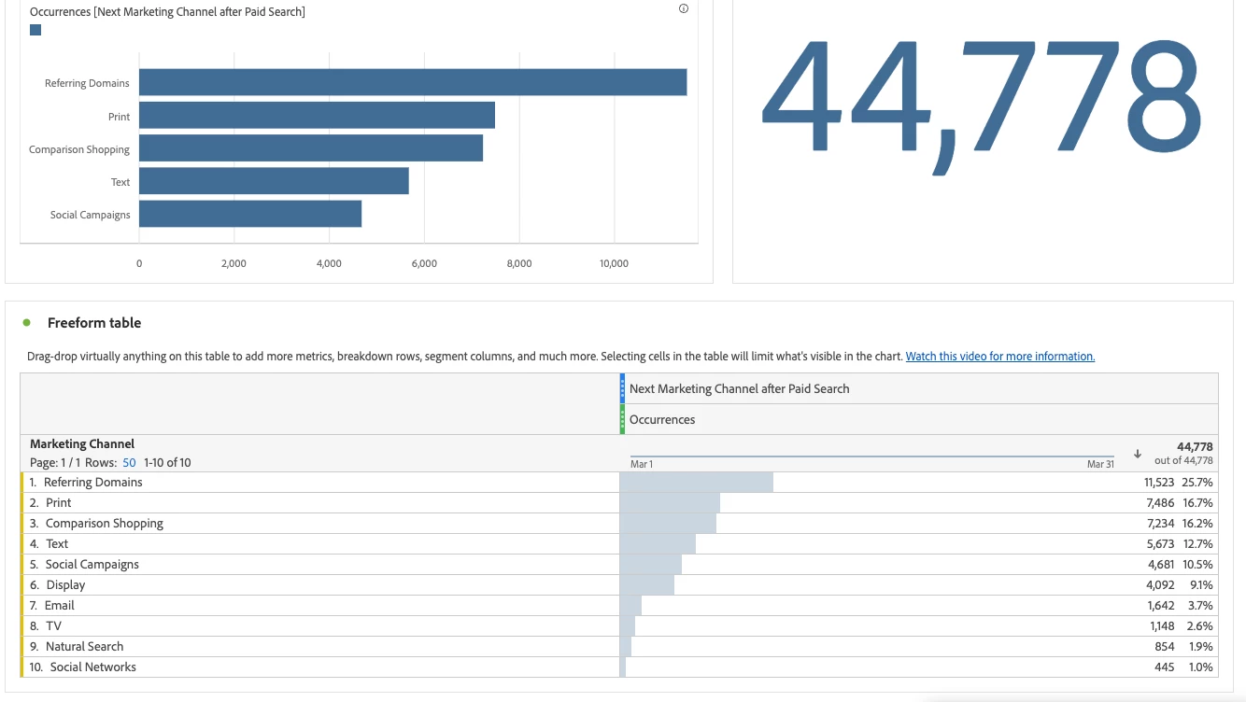Click the Mar 1 to Mar 31 sparkline
The height and width of the screenshot is (702, 1246).
click(872, 457)
